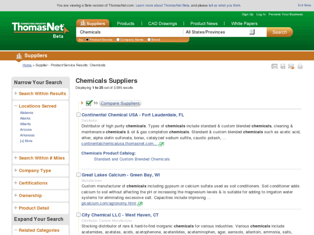Screen dimensions: 314x235
Task: Tick the Great Lakes Calcium checkbox
Action: 79,175
